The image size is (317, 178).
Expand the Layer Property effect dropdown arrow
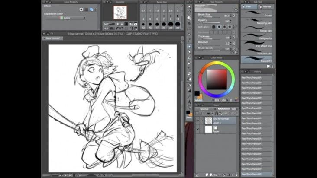pyautogui.click(x=95, y=10)
